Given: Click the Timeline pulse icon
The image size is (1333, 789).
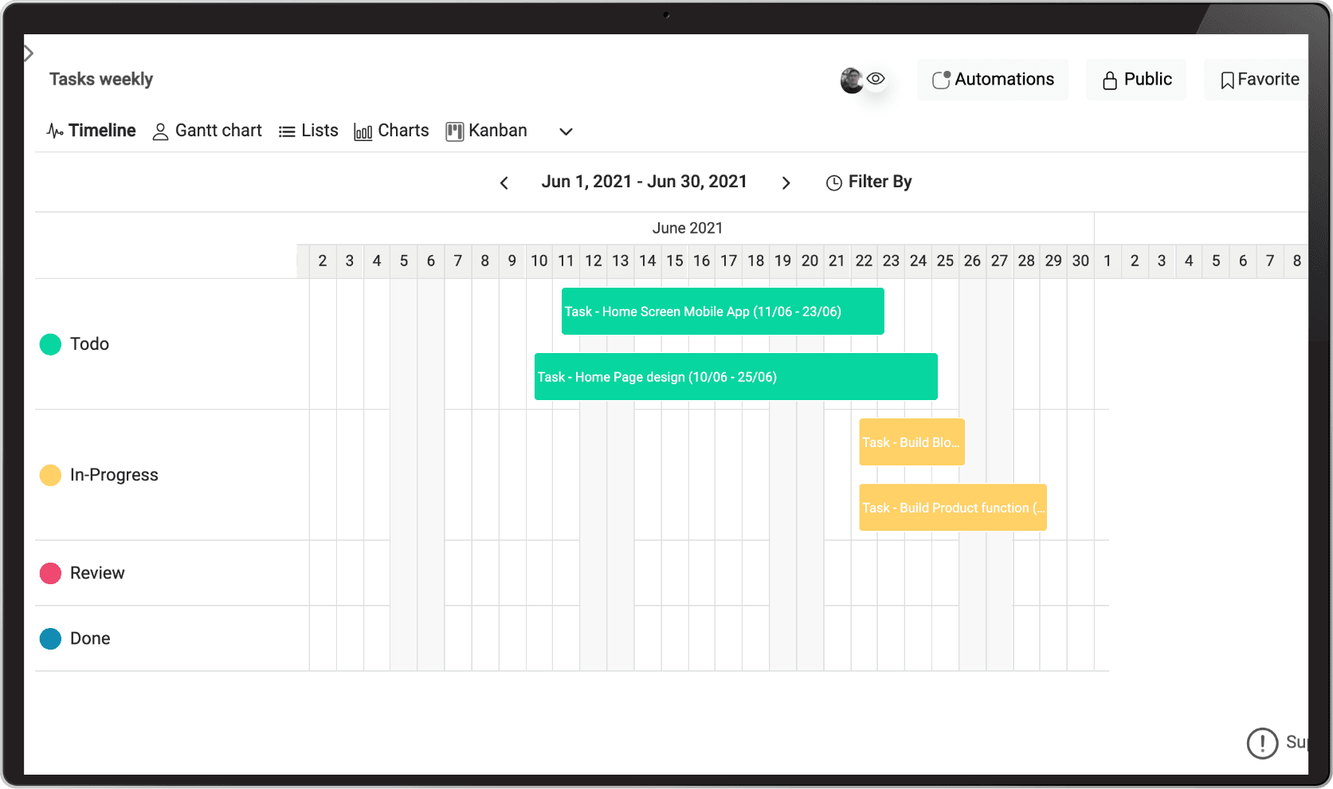Looking at the screenshot, I should (54, 131).
